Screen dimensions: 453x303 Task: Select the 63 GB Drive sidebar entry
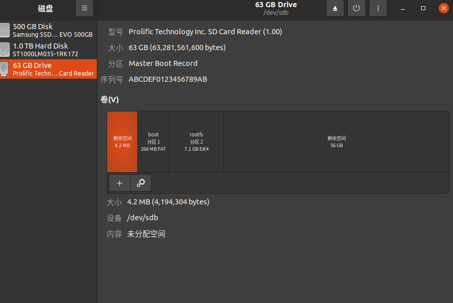tap(49, 68)
